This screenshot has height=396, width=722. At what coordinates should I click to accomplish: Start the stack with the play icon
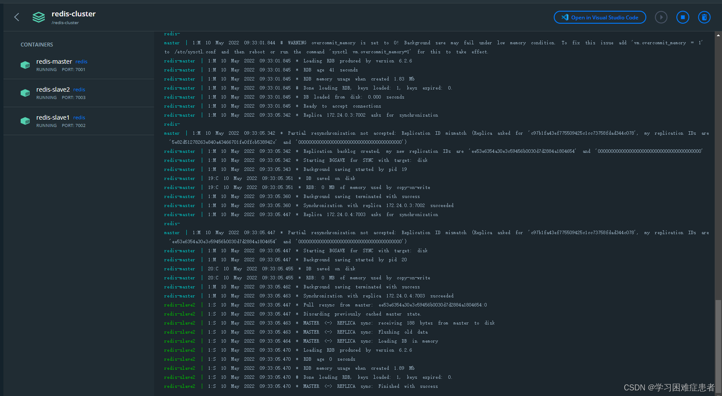pyautogui.click(x=661, y=17)
